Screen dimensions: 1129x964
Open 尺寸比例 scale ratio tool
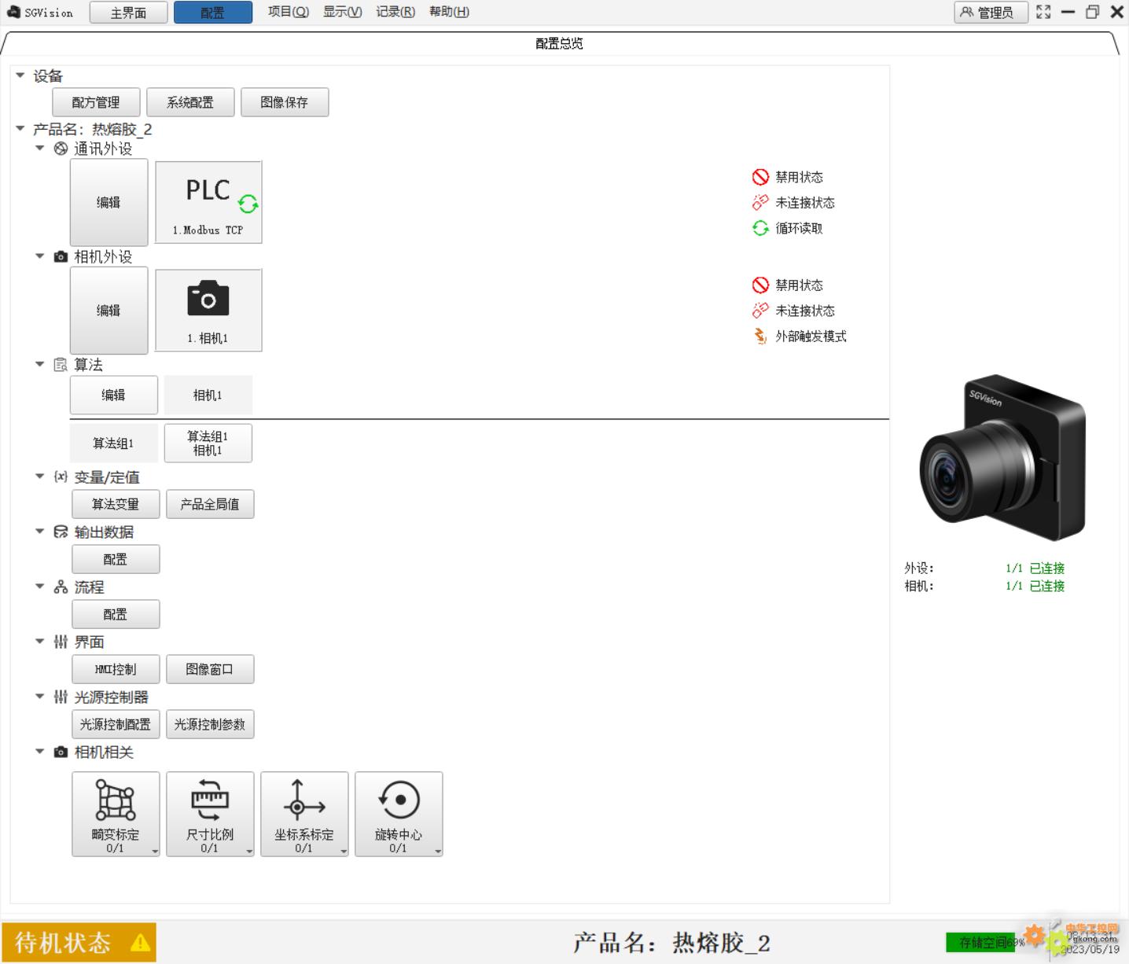(x=209, y=812)
